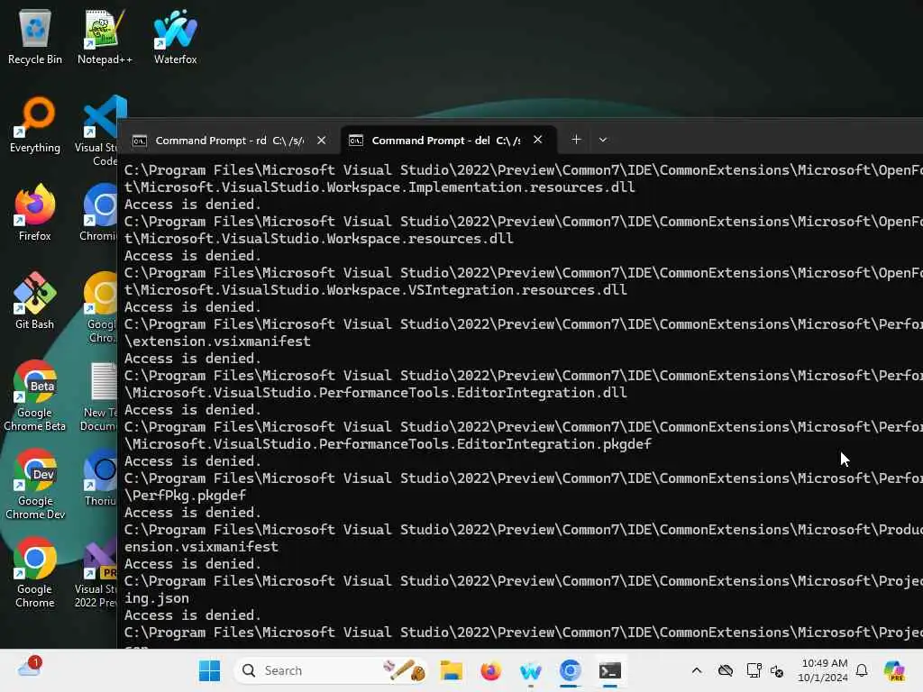Click line ending PerformanceTools.EditorIntegration.dll
This screenshot has height=692, width=923.
point(376,393)
